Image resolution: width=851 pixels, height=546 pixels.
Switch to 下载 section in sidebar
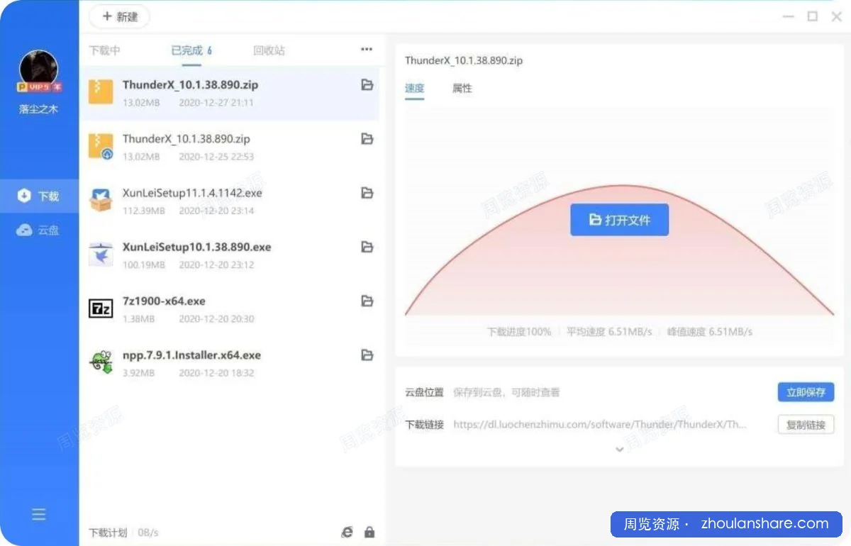(x=39, y=196)
